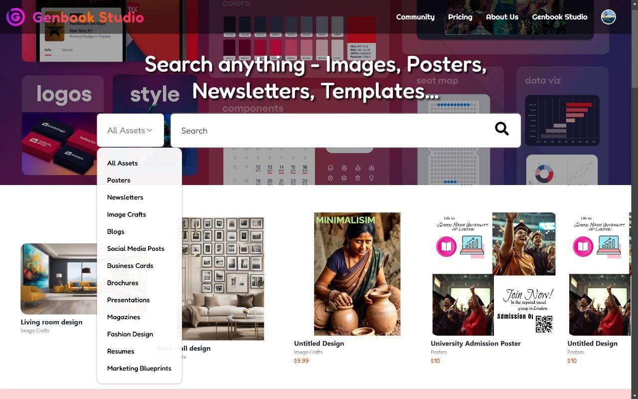Click Genbook Studio nav link
This screenshot has width=638, height=399.
coord(559,17)
